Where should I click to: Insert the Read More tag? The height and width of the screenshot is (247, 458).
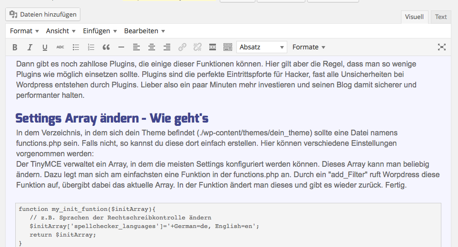(213, 47)
